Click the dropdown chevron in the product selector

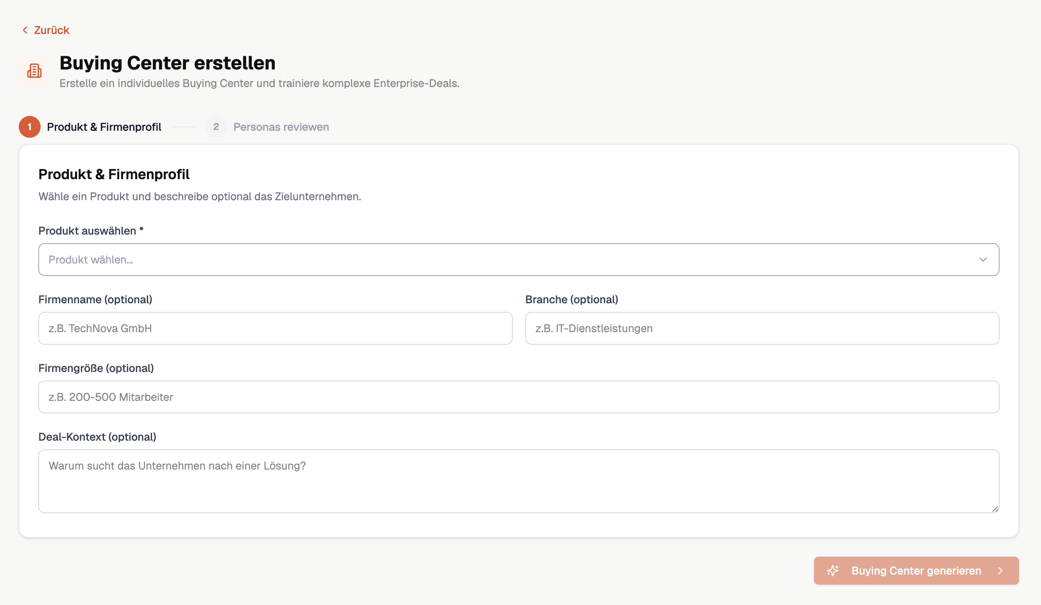[983, 260]
